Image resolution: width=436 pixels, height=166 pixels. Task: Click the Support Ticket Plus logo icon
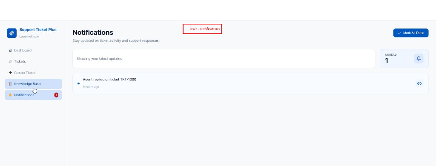point(11,33)
